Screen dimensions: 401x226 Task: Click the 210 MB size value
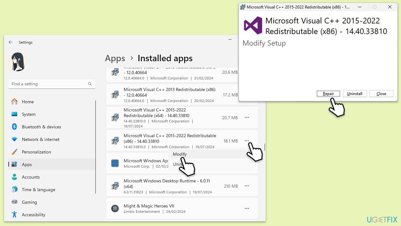point(231,186)
